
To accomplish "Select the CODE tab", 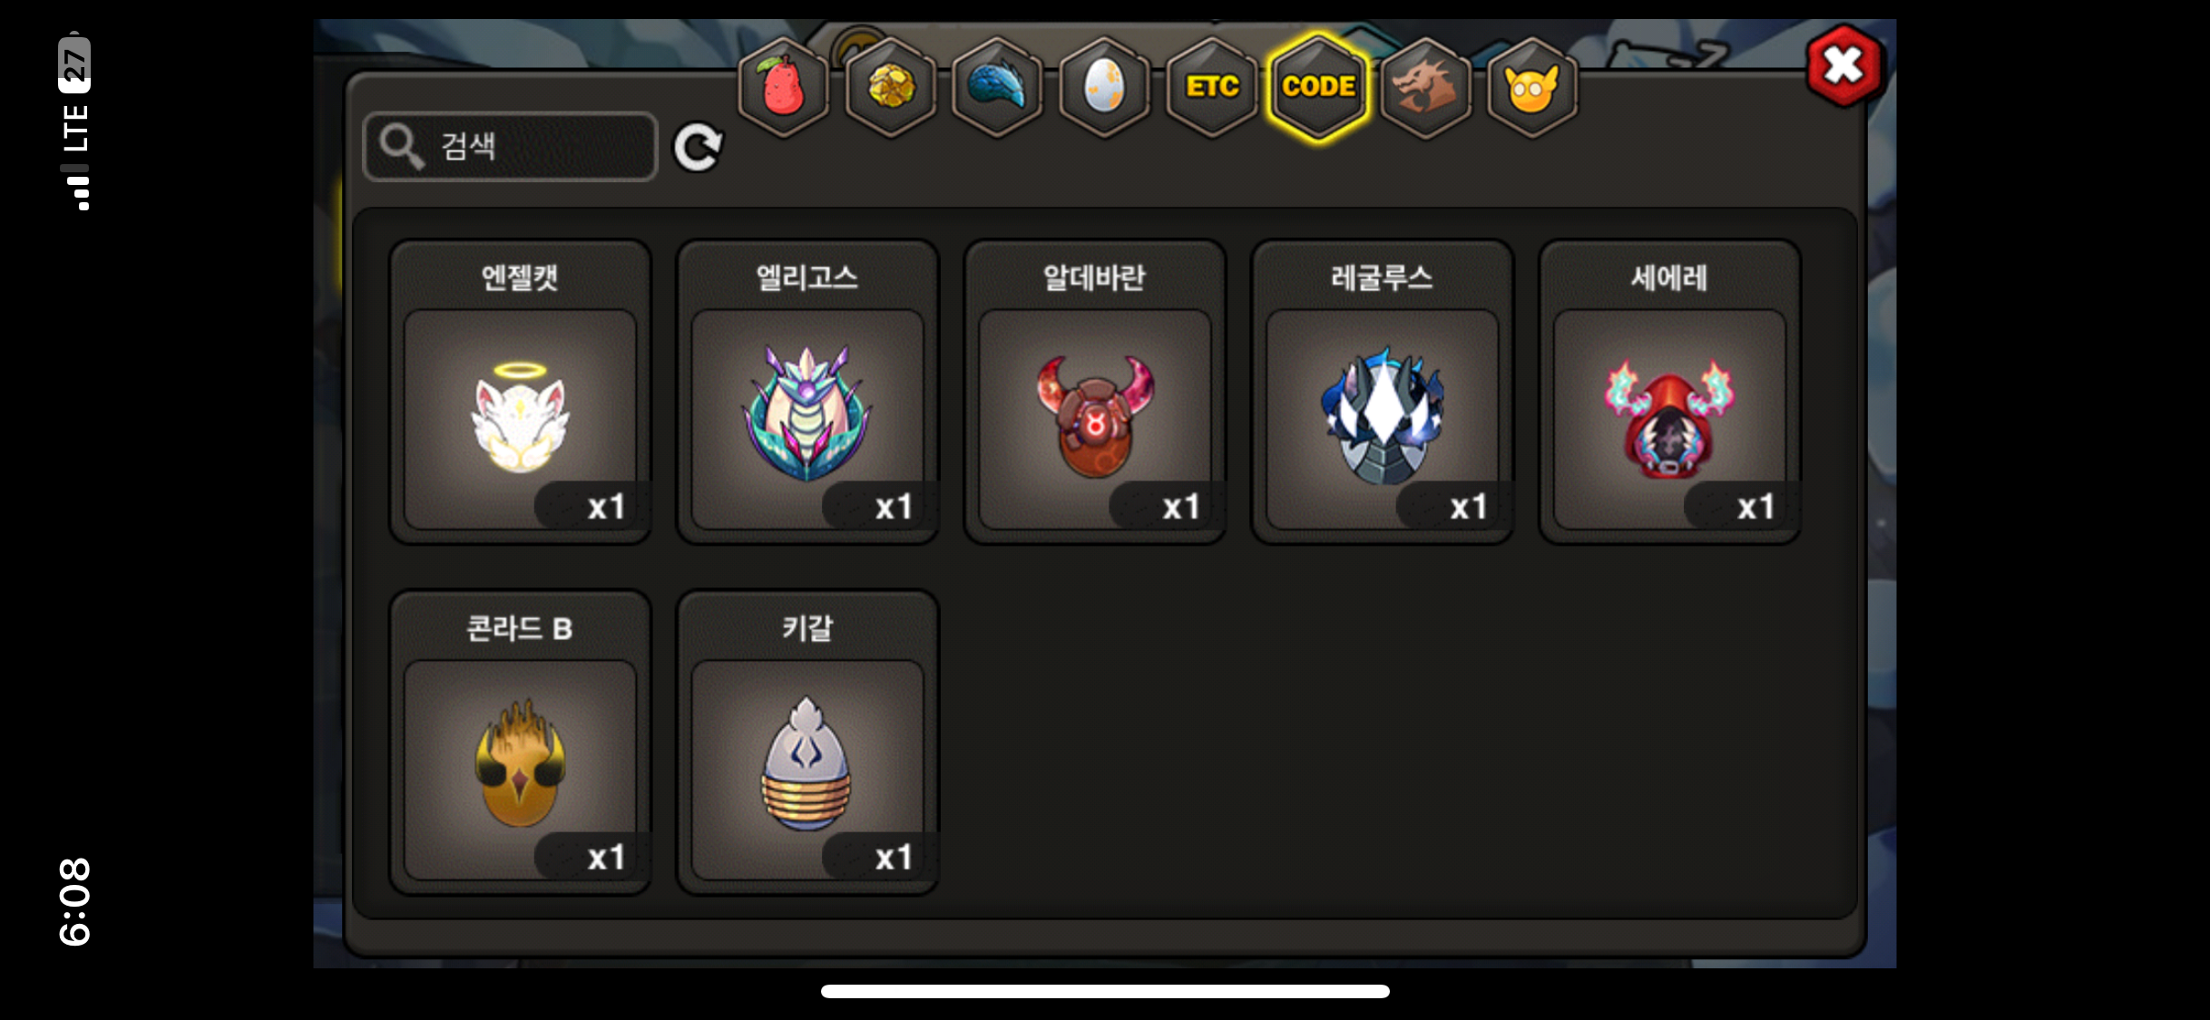I will 1318,87.
